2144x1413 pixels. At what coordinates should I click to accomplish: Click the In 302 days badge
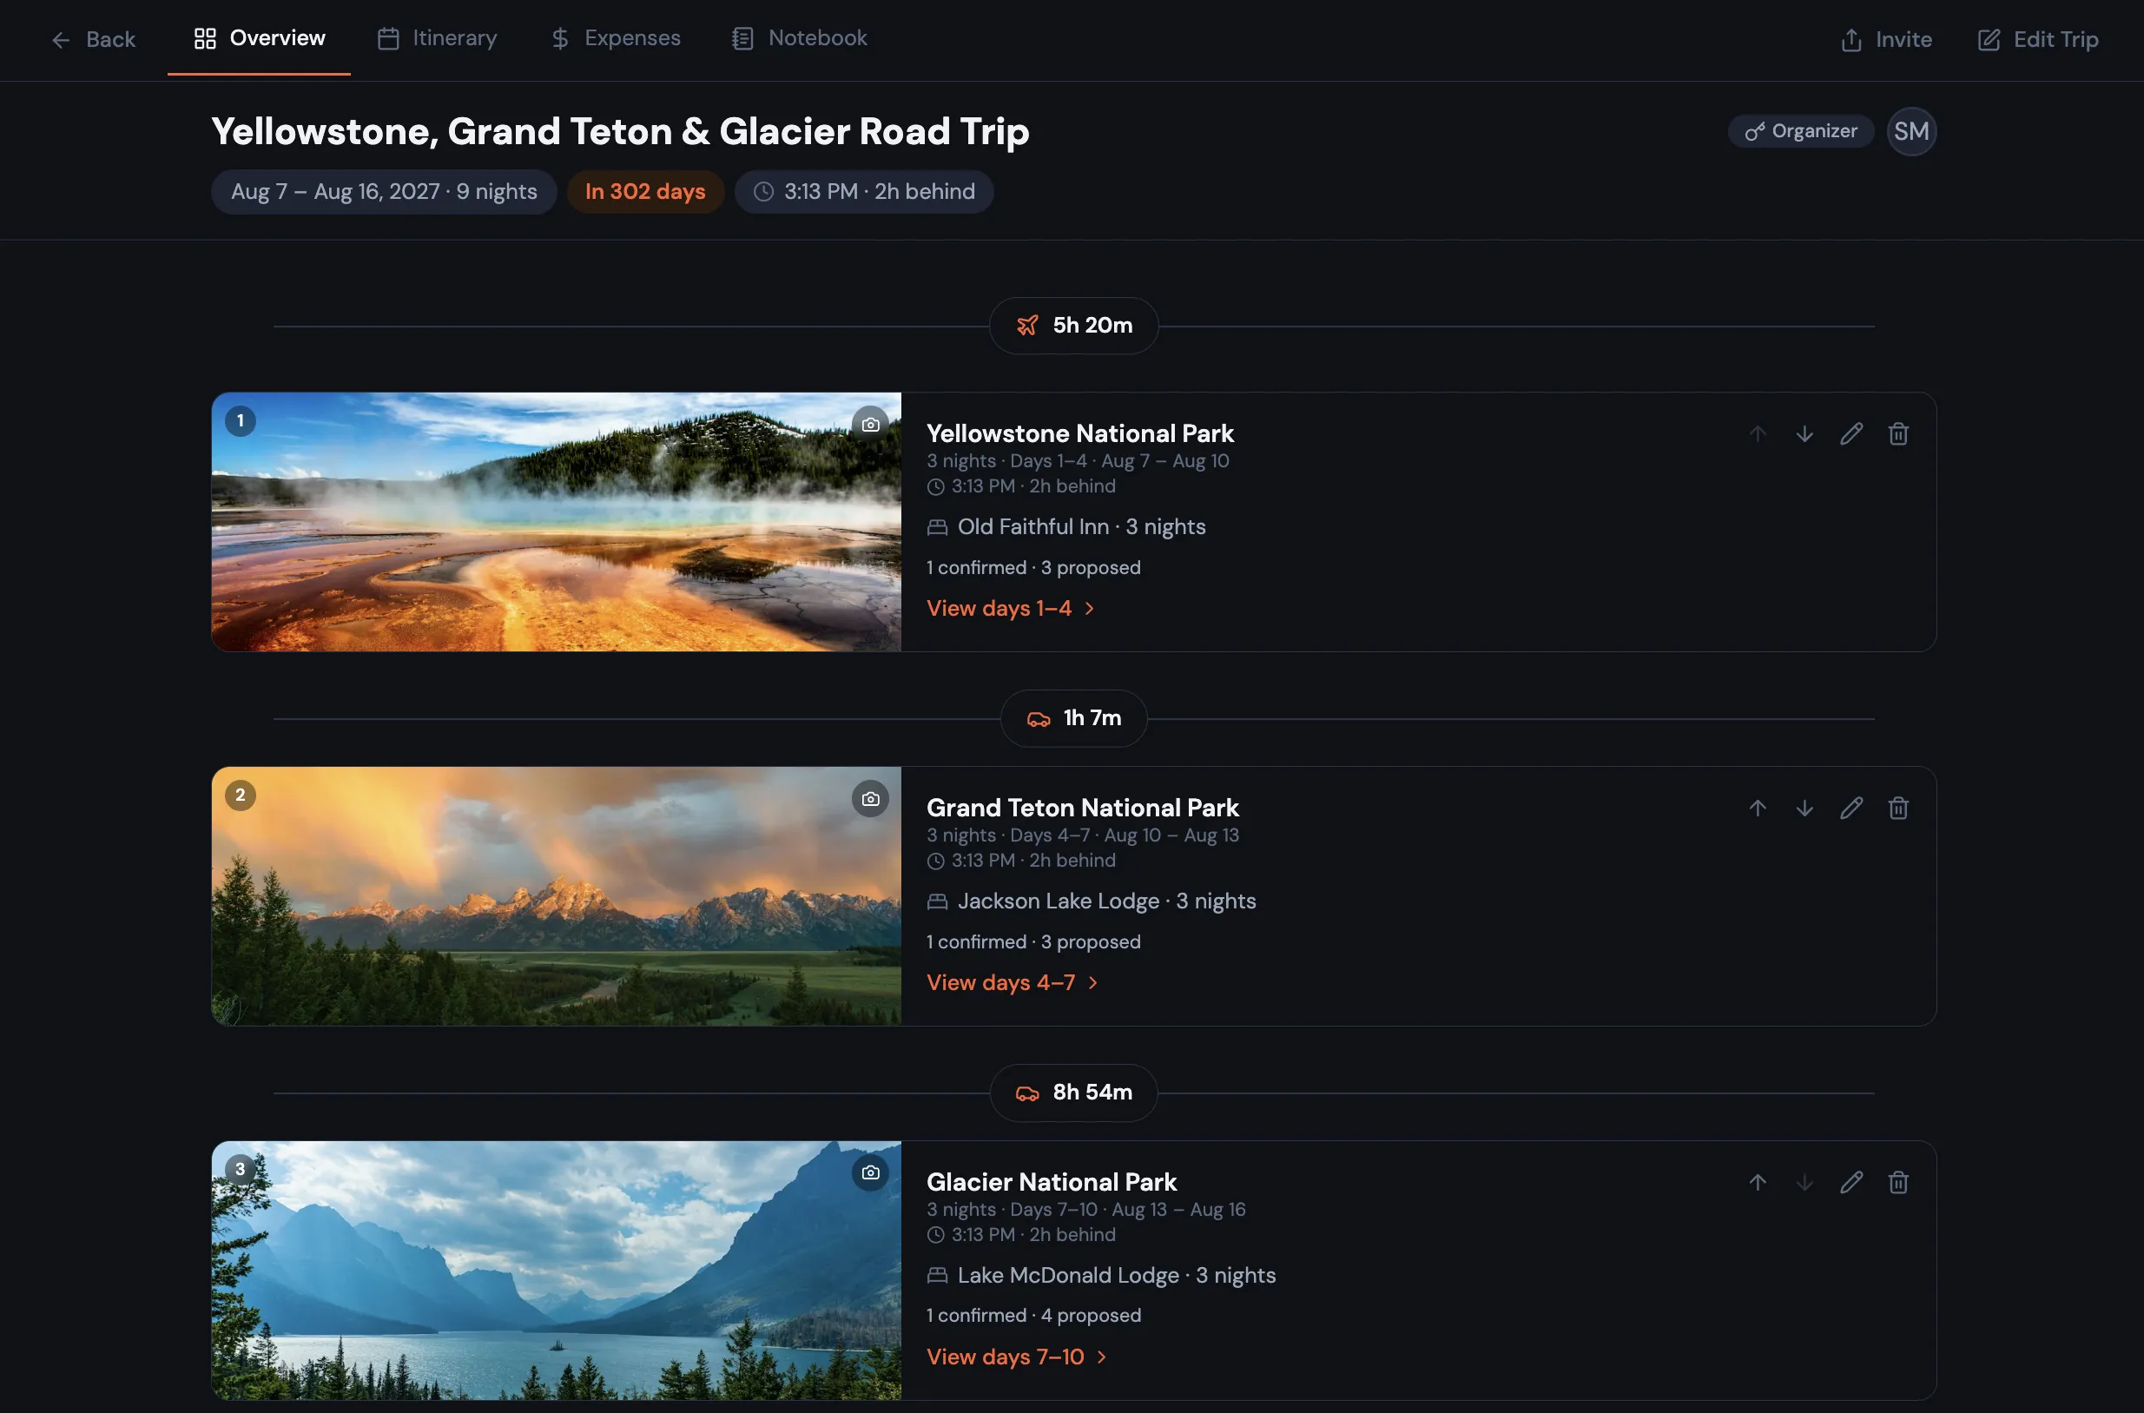(x=645, y=192)
